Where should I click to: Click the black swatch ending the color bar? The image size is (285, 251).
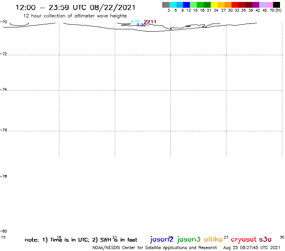click(x=277, y=5)
